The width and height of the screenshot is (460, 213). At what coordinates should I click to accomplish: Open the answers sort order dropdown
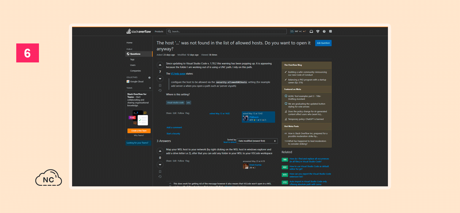(x=257, y=141)
